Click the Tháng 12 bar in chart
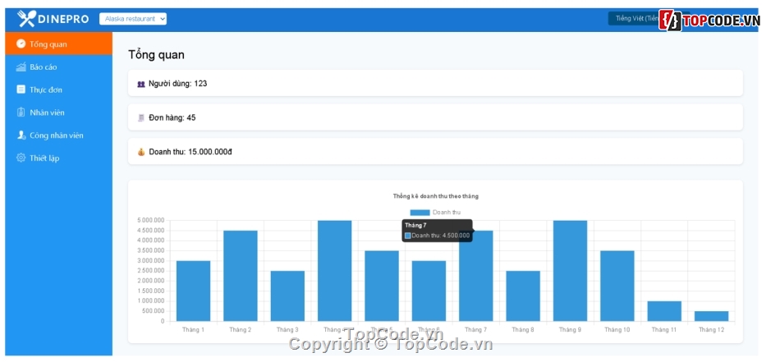The width and height of the screenshot is (780, 362). coord(711,316)
